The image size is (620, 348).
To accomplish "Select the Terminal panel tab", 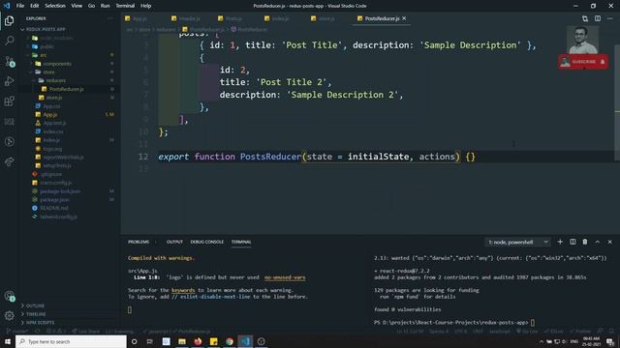I will coord(241,242).
